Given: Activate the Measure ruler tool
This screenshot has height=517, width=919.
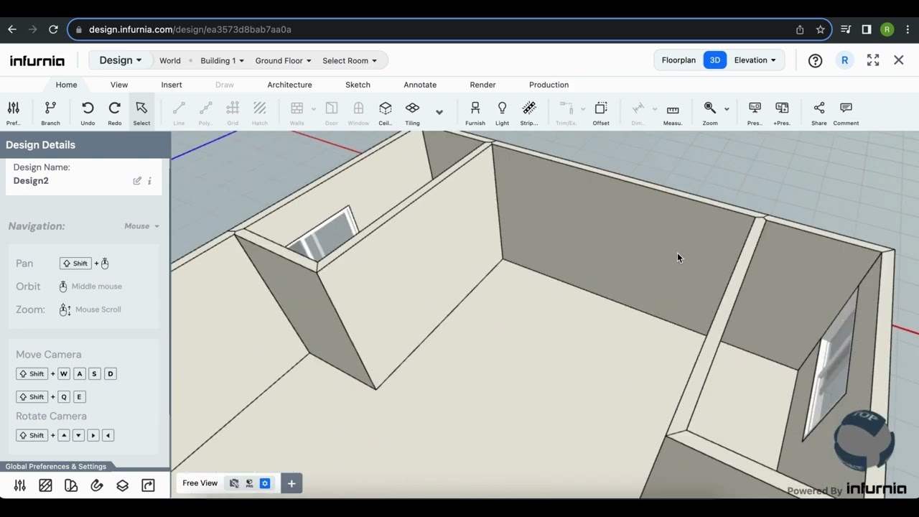Looking at the screenshot, I should coord(673,113).
